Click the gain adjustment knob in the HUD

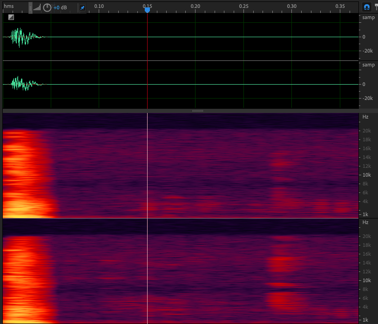[47, 8]
